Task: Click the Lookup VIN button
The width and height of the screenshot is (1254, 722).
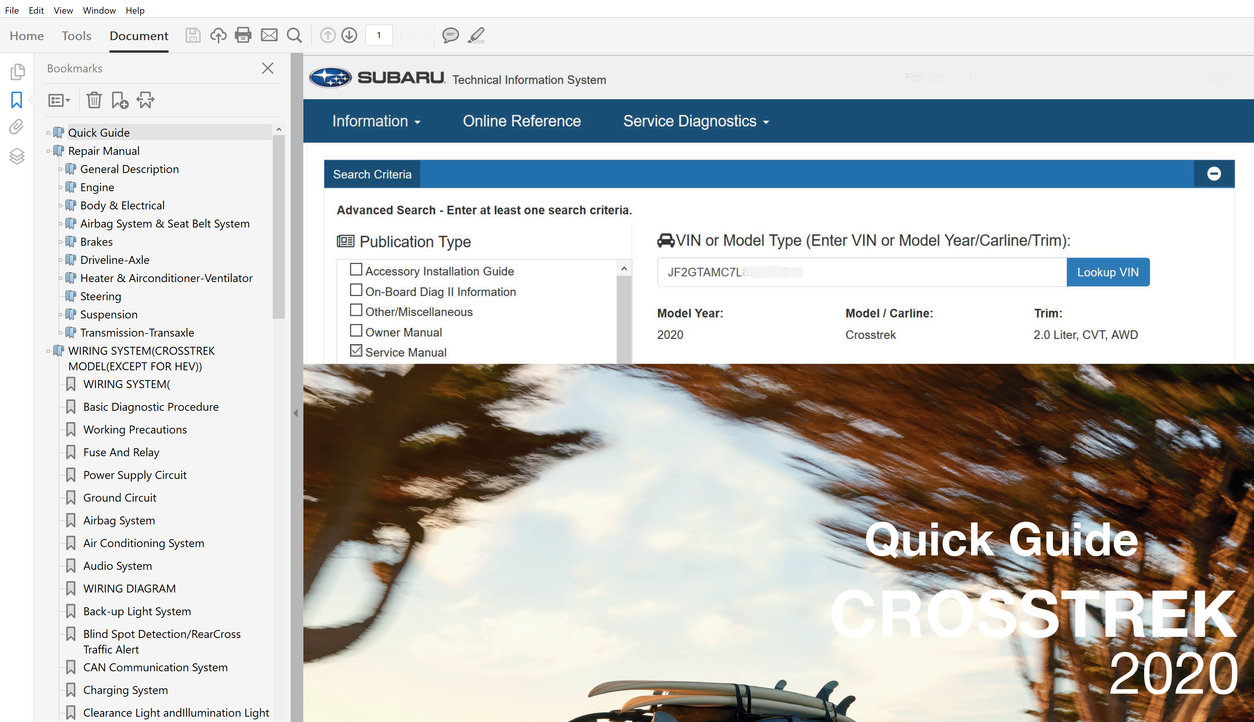Action: pyautogui.click(x=1107, y=272)
